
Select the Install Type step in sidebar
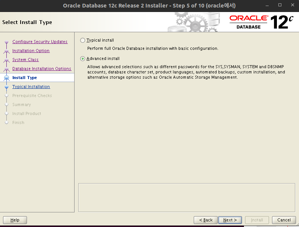[x=25, y=78]
